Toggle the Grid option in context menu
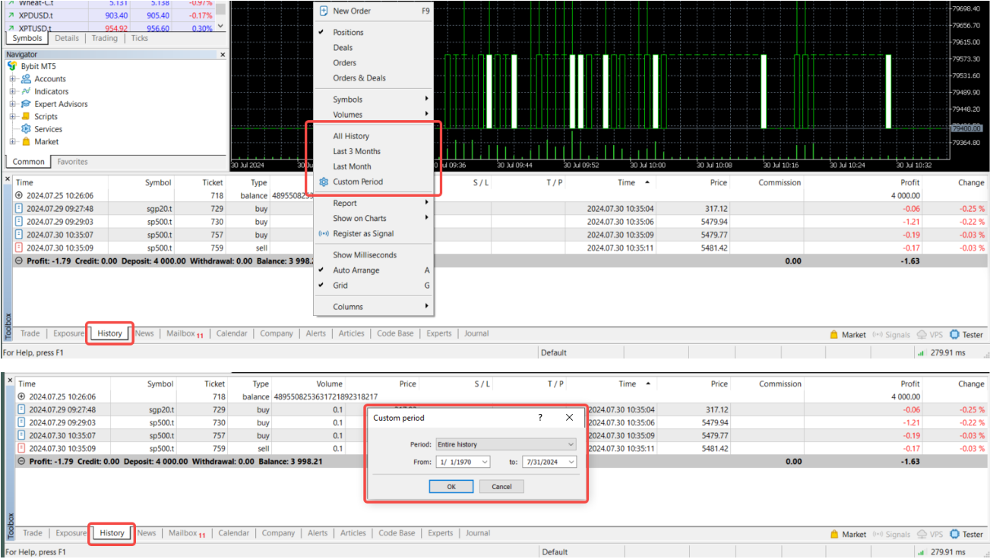Viewport: 990px width, 559px height. click(x=340, y=286)
